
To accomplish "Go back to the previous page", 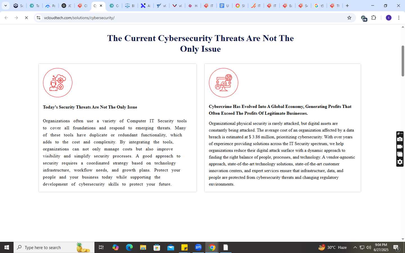I will 6,18.
